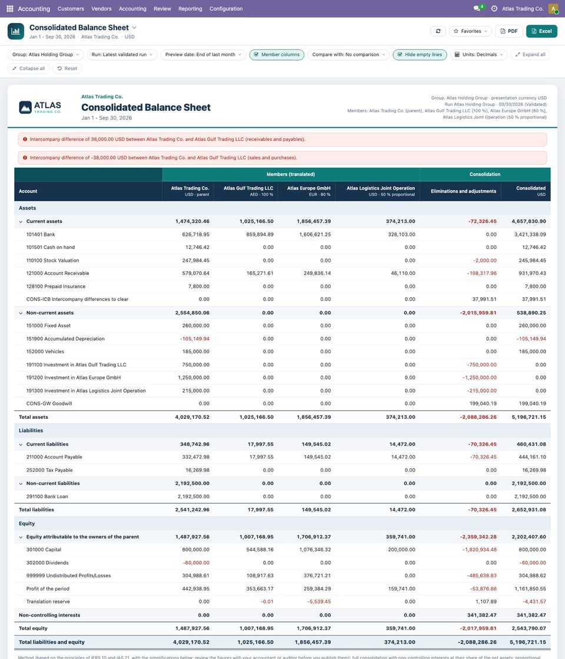Click the 301000 Capital row
The image size is (565, 659).
tap(282, 550)
